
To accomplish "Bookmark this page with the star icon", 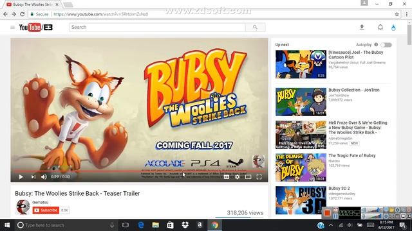I will point(397,14).
